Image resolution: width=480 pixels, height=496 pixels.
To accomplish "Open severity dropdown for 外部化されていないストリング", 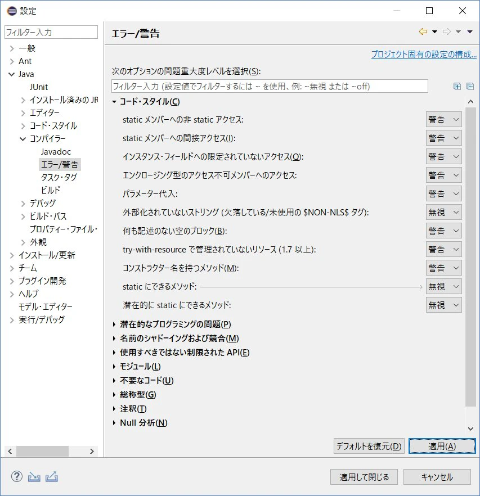I will tap(443, 212).
